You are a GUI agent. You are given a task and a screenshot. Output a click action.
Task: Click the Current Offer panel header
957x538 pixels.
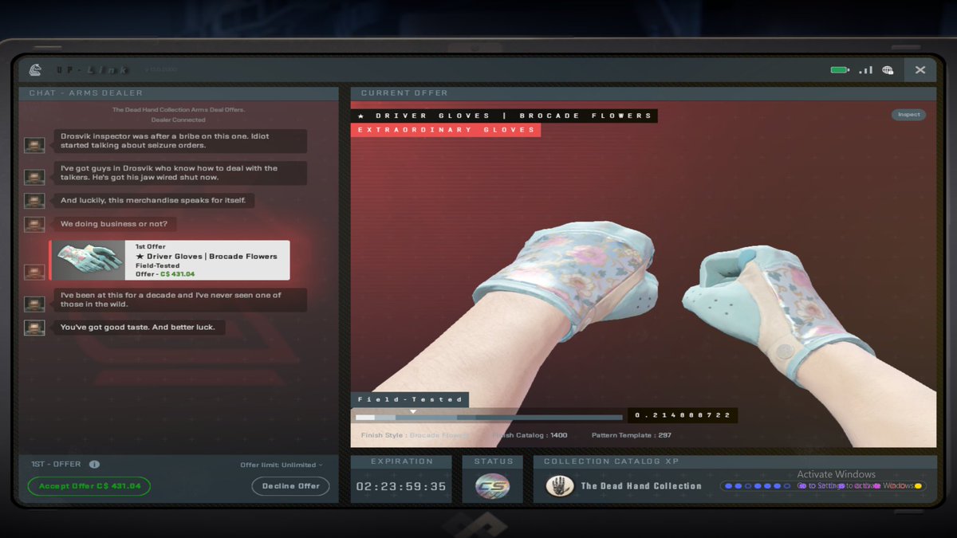coord(644,93)
